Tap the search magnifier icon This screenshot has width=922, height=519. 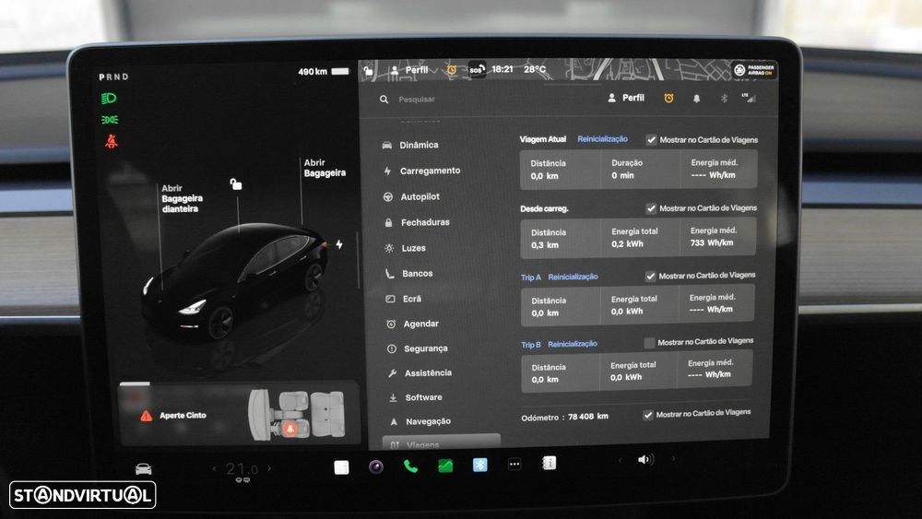tap(384, 100)
